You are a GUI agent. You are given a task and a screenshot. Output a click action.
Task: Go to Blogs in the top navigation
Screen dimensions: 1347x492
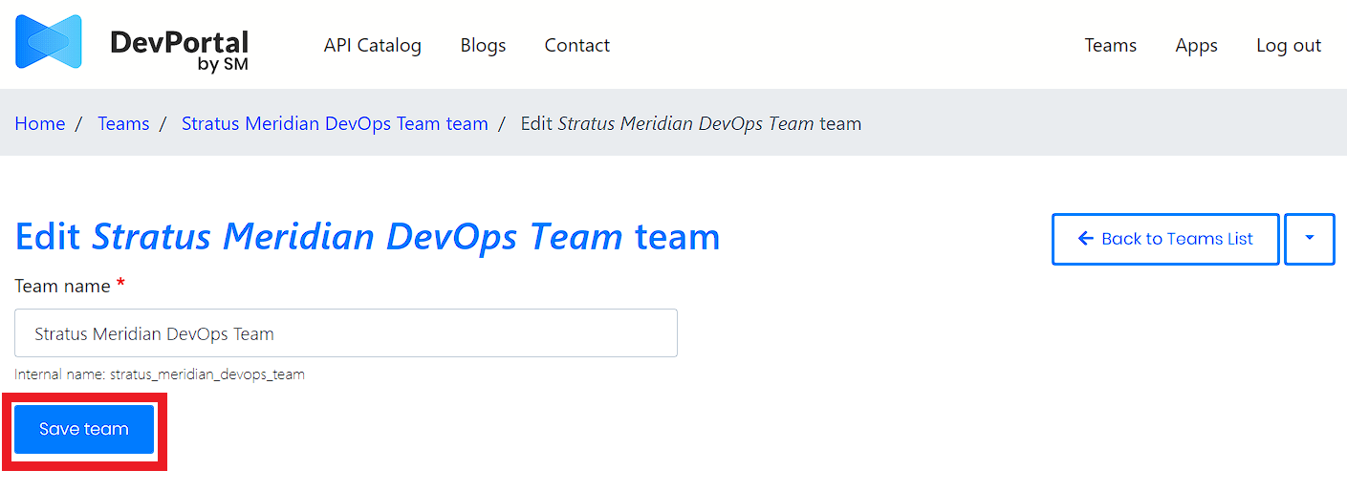(483, 45)
